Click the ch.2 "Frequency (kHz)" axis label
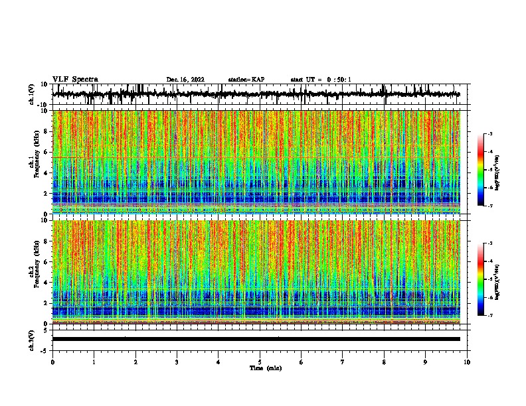 [37, 264]
